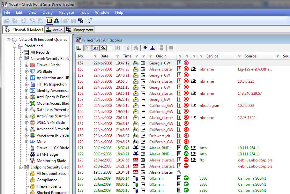290x194 pixels.
Task: Collapse the Predefined queries node
Action: [15, 46]
